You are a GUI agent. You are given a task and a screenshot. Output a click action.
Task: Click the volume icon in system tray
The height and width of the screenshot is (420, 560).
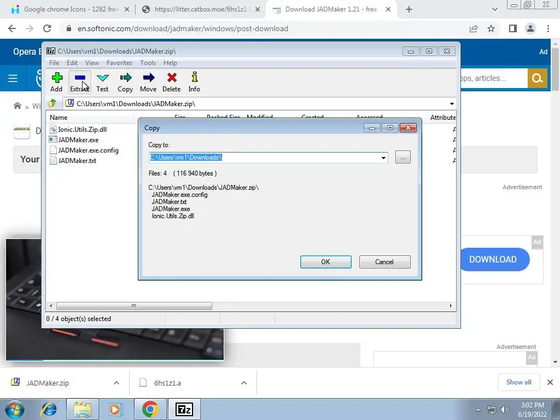(505, 410)
